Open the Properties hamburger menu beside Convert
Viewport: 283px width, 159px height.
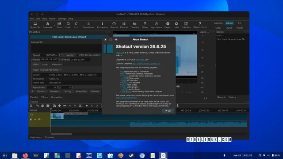(32, 91)
